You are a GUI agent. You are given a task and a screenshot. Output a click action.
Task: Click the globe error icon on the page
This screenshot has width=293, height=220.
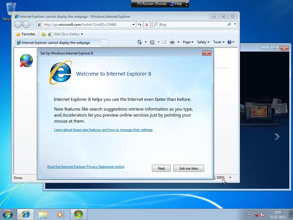click(26, 60)
